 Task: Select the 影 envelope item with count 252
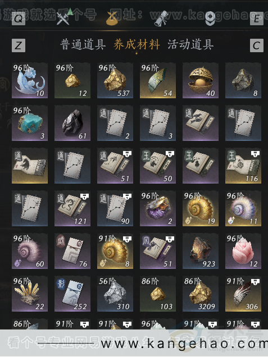[72, 294]
